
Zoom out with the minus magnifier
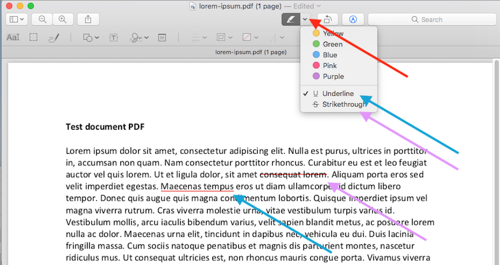(x=43, y=20)
